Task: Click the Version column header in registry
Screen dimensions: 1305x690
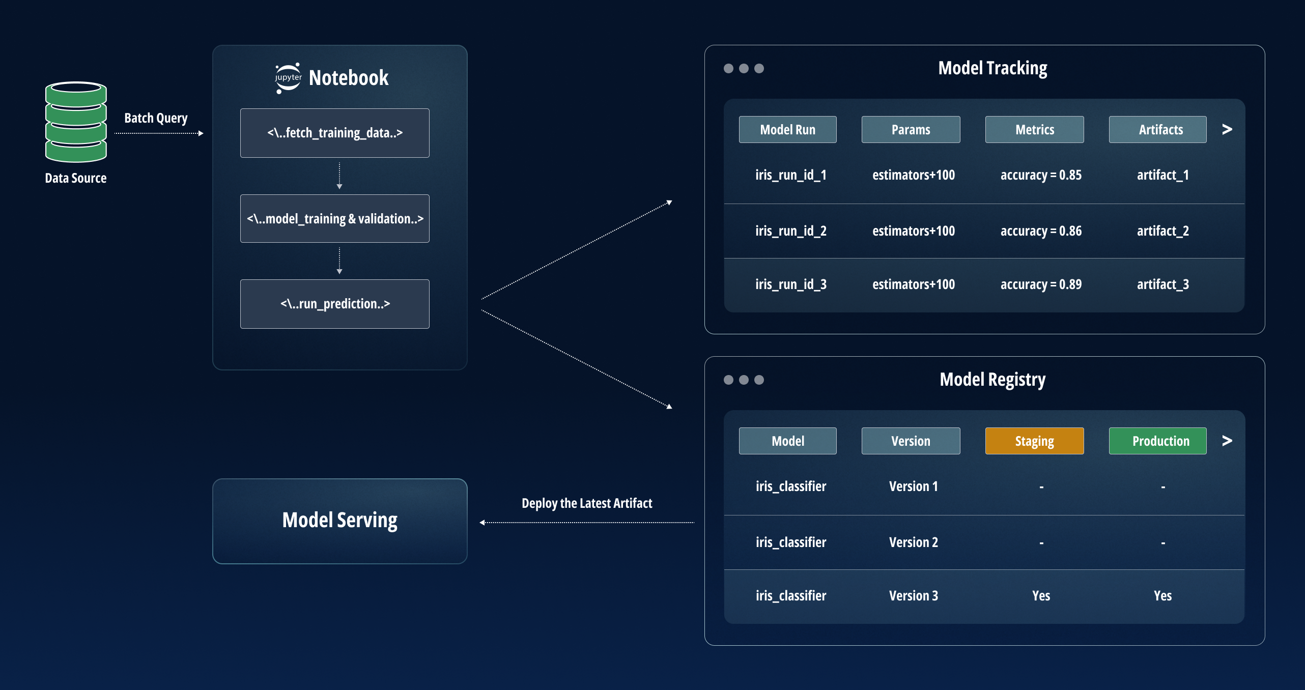Action: 911,441
